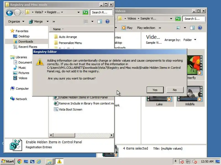Change view icon in Registry window toolbar
Image resolution: width=221 pixels, height=165 pixels.
85,21
